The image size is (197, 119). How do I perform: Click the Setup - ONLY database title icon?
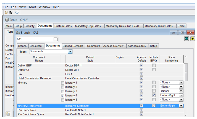coord(7,20)
